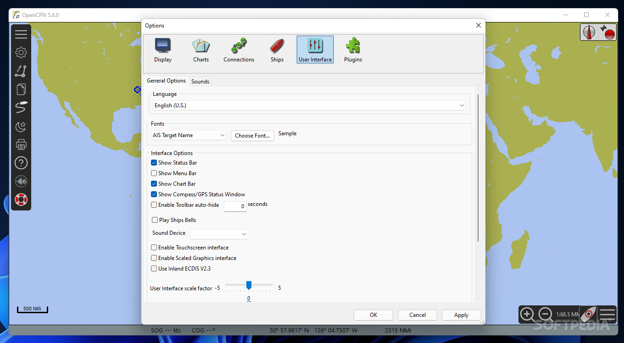Confirm settings with OK button
The width and height of the screenshot is (624, 343).
373,315
